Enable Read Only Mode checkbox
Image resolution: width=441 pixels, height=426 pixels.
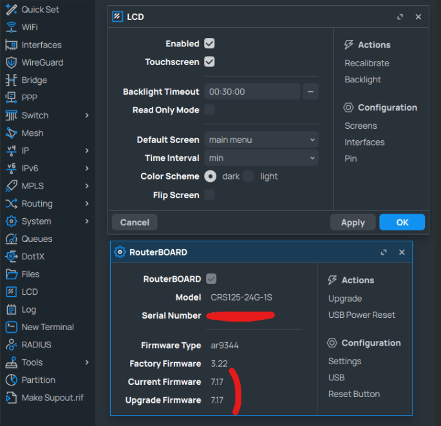[209, 109]
